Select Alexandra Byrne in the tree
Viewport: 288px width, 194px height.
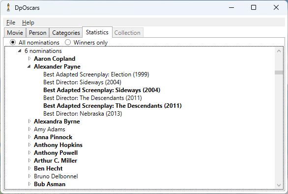57,121
